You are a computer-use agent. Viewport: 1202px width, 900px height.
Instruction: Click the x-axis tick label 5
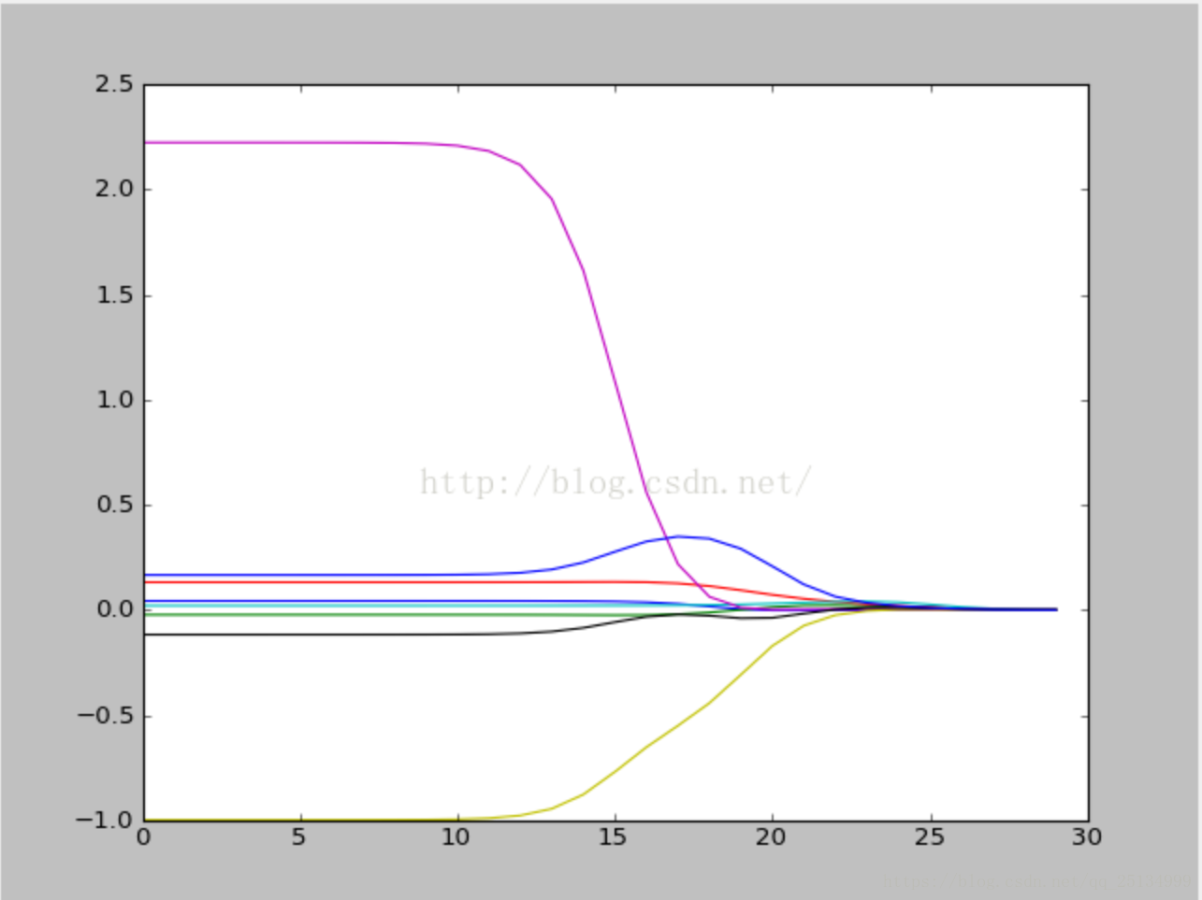click(x=299, y=837)
